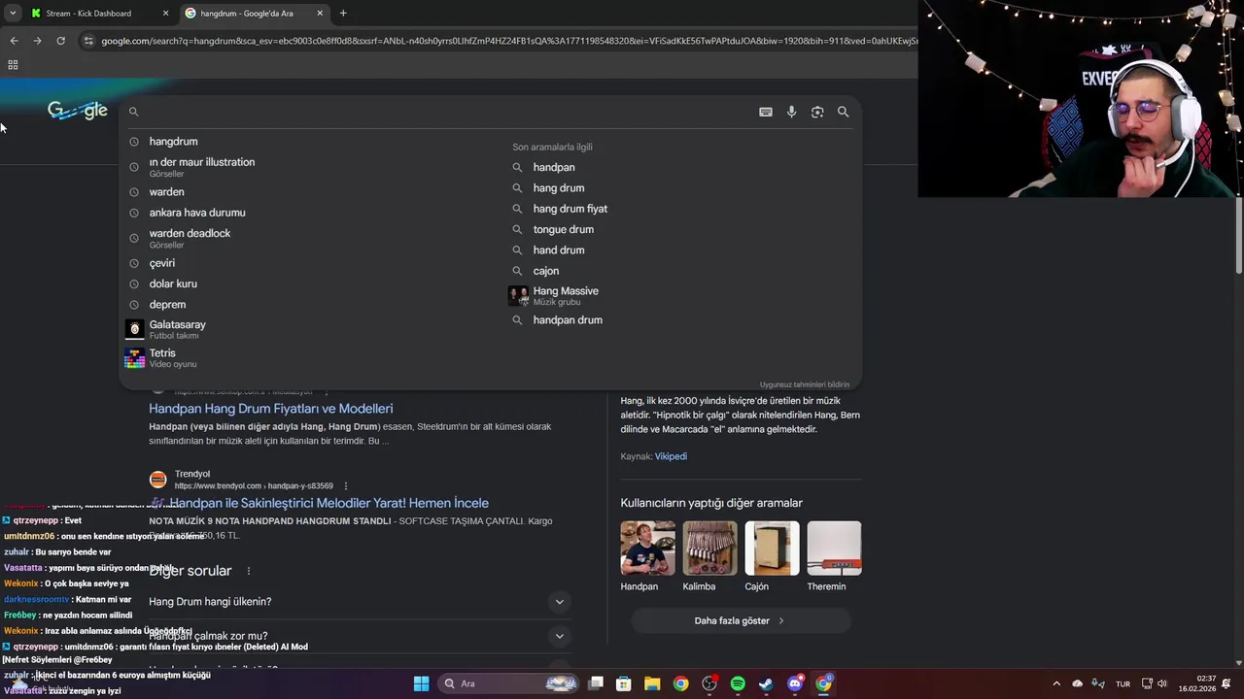Image resolution: width=1244 pixels, height=699 pixels.
Task: Open the Trendyol result options menu
Action: point(345,486)
